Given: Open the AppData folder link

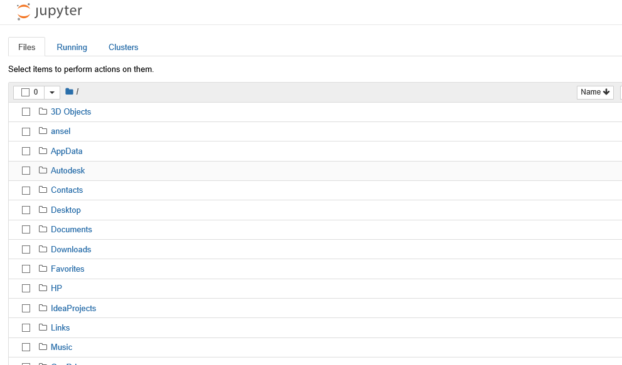Looking at the screenshot, I should tap(67, 151).
